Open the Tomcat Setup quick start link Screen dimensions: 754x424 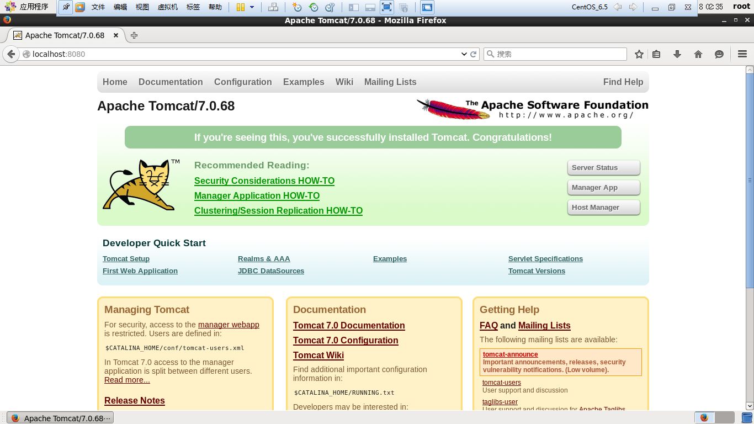point(126,258)
